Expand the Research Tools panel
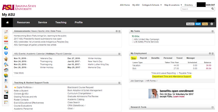The height and width of the screenshot is (112, 218). (x=213, y=107)
